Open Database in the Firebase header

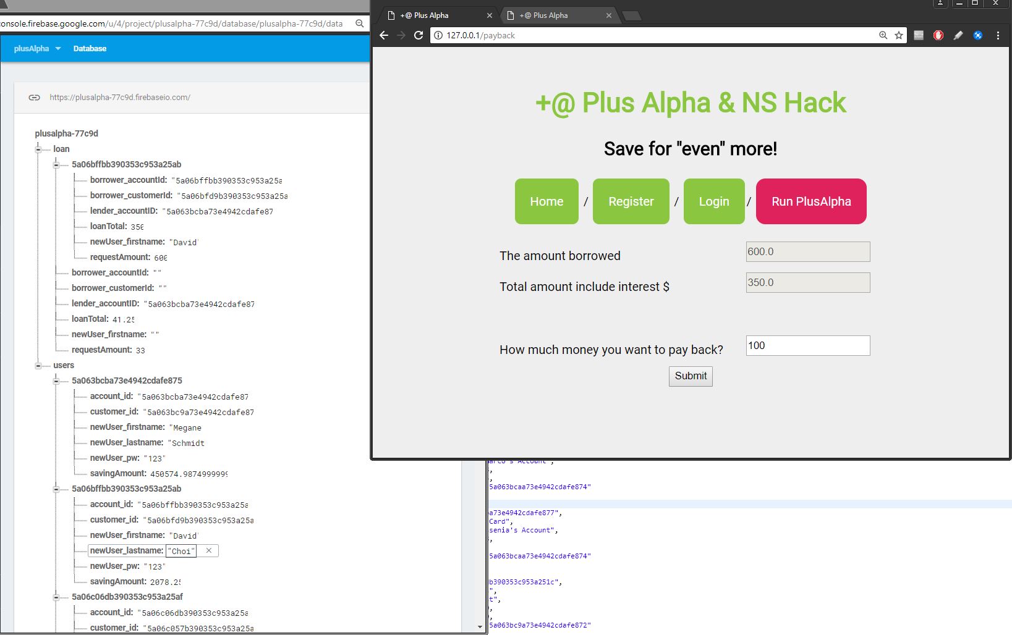click(90, 48)
